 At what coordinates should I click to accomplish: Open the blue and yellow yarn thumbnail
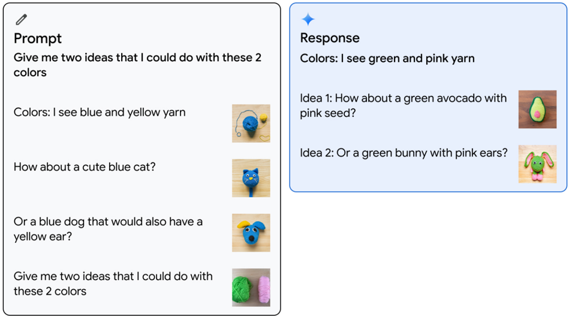[251, 123]
